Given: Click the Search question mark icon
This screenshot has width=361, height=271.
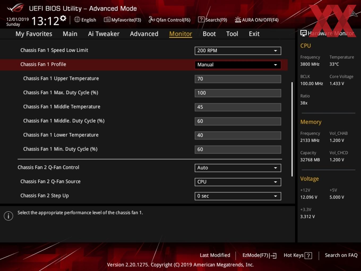Looking at the screenshot, I should pyautogui.click(x=201, y=19).
